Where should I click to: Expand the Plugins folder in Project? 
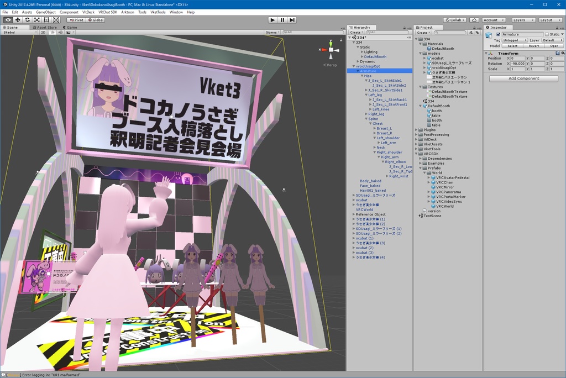tap(416, 130)
